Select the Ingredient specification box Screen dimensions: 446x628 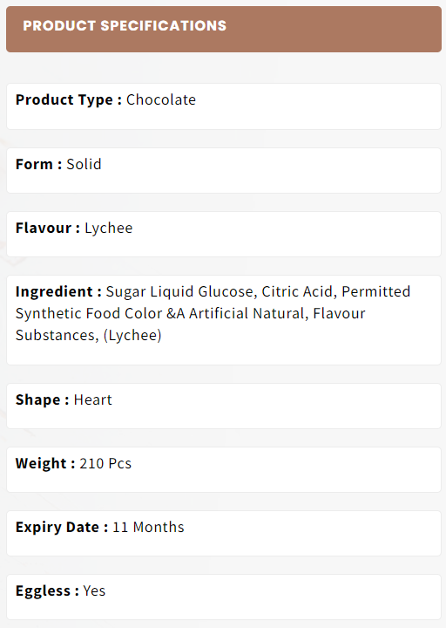click(224, 320)
